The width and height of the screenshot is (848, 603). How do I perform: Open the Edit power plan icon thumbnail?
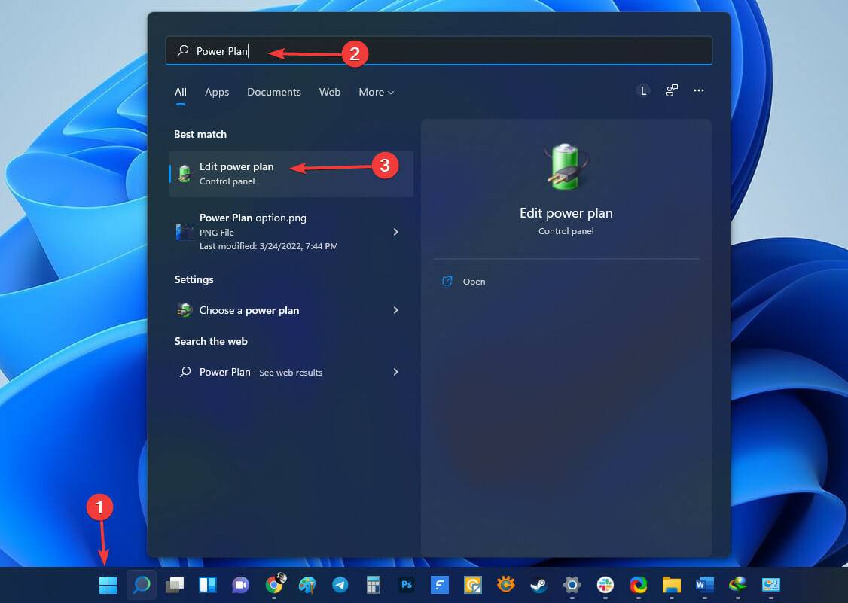coord(185,172)
